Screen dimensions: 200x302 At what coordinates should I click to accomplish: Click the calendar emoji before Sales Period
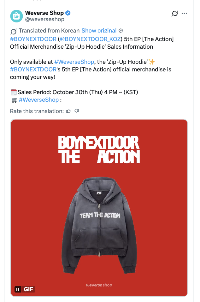tap(13, 92)
